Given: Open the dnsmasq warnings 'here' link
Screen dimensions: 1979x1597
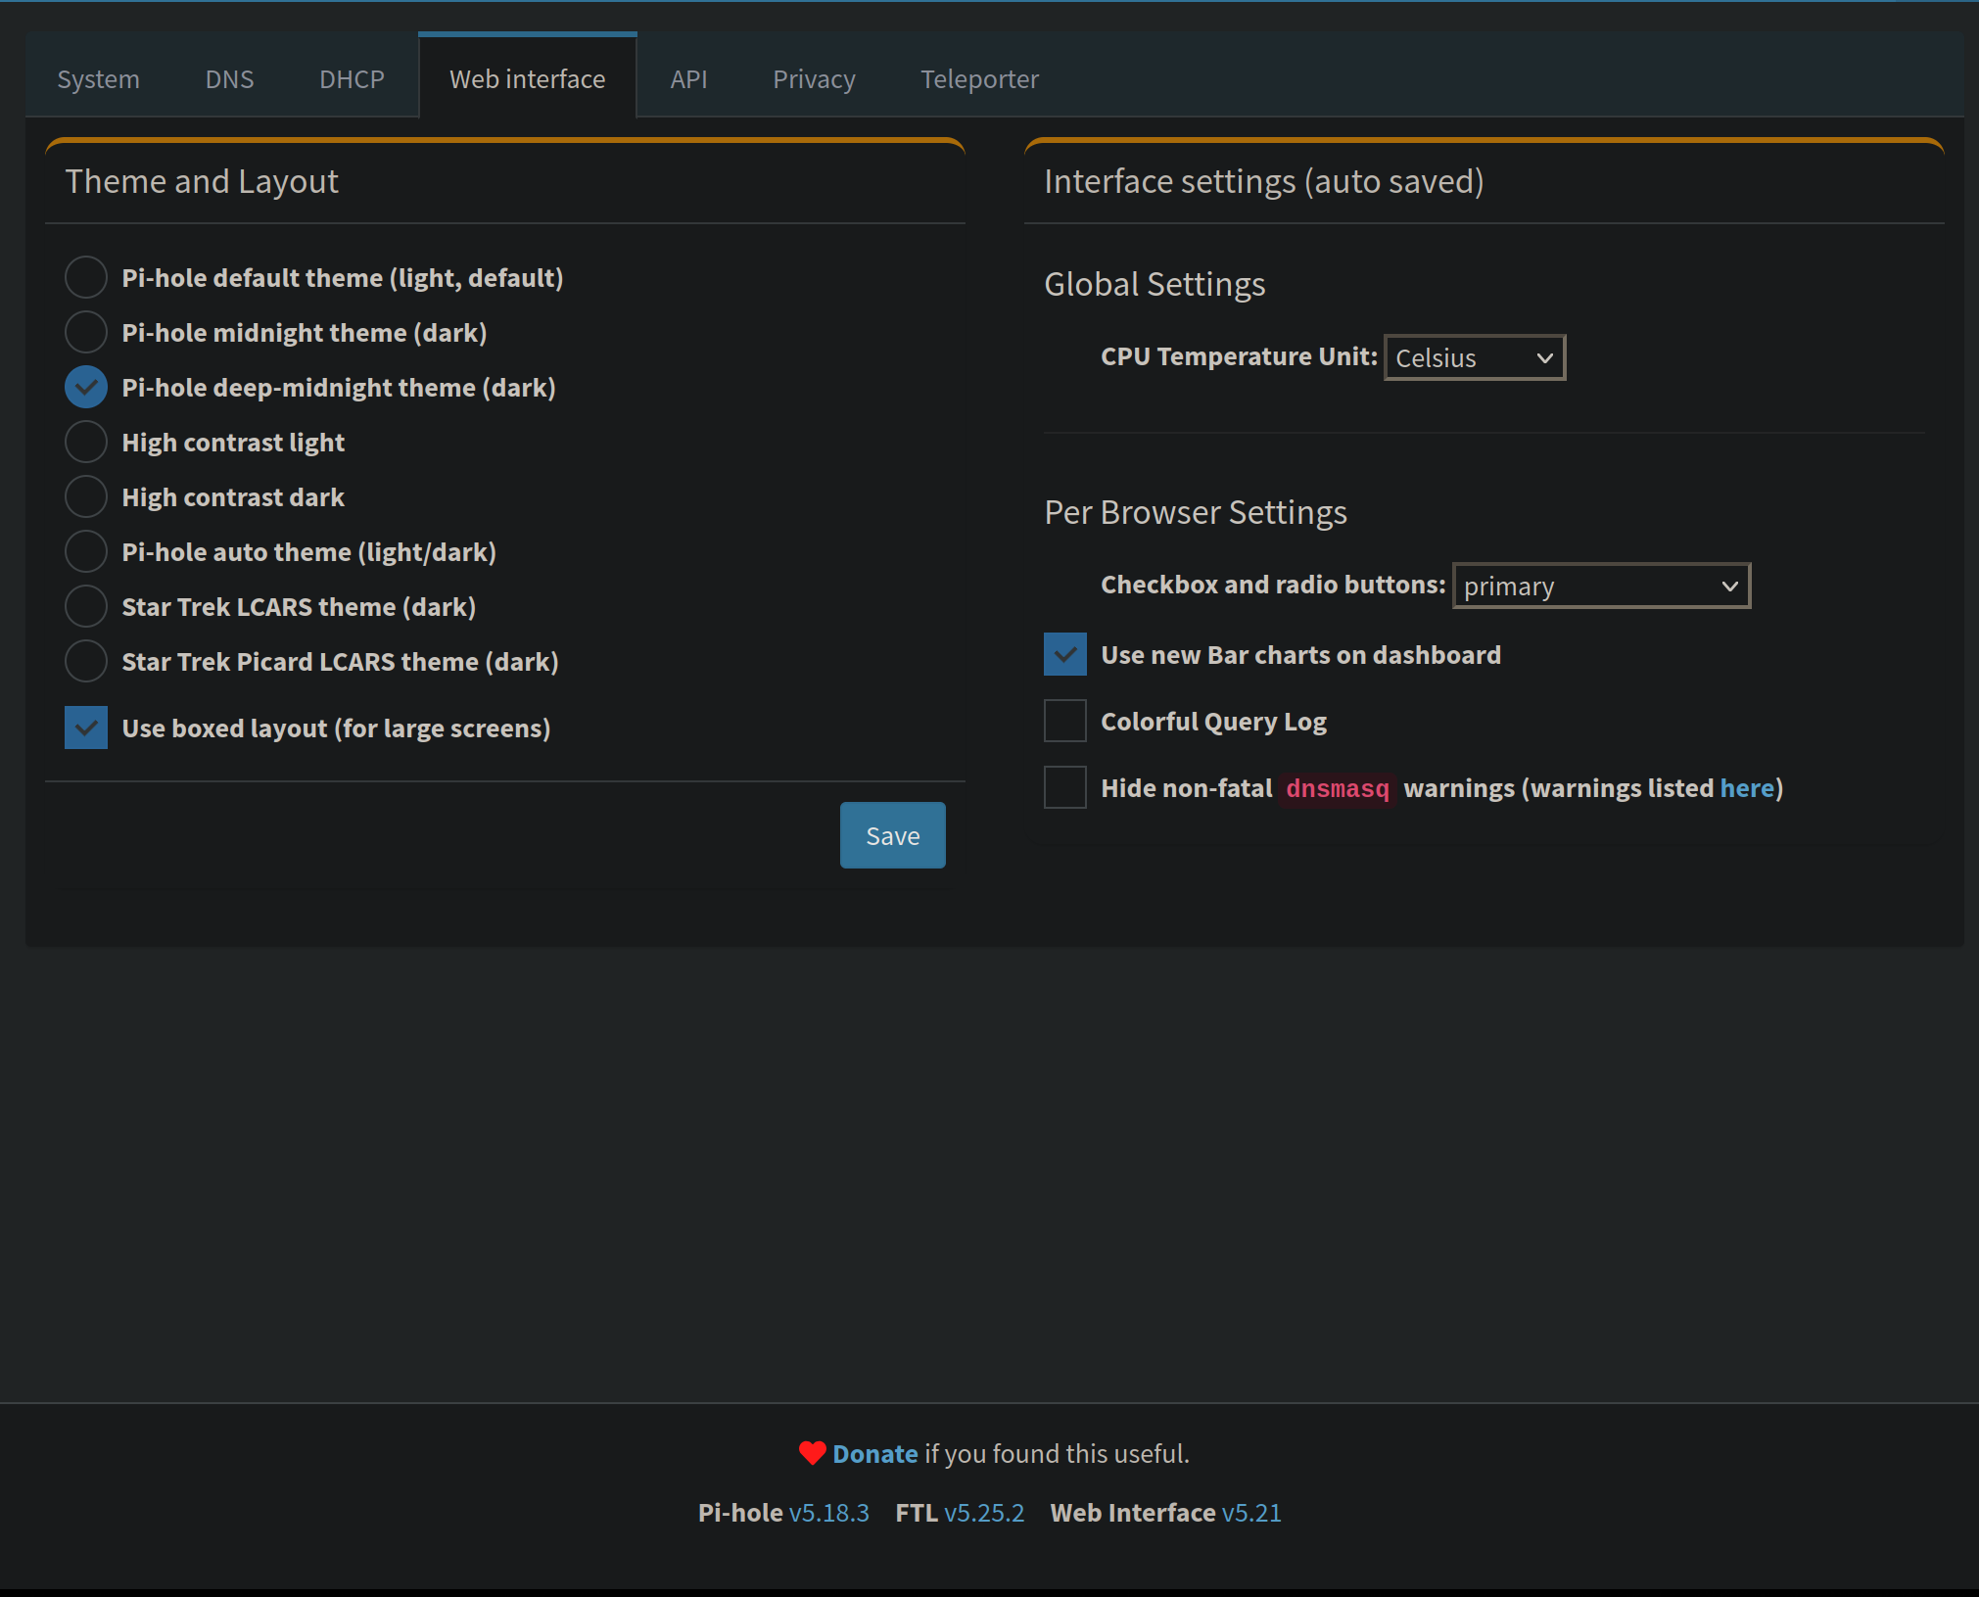Looking at the screenshot, I should (x=1747, y=788).
